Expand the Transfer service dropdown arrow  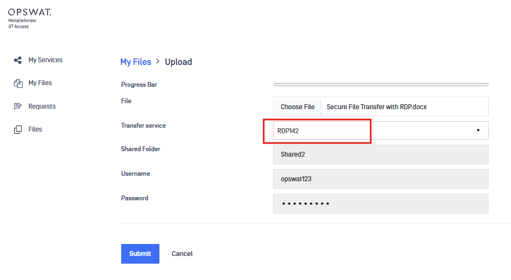point(478,130)
